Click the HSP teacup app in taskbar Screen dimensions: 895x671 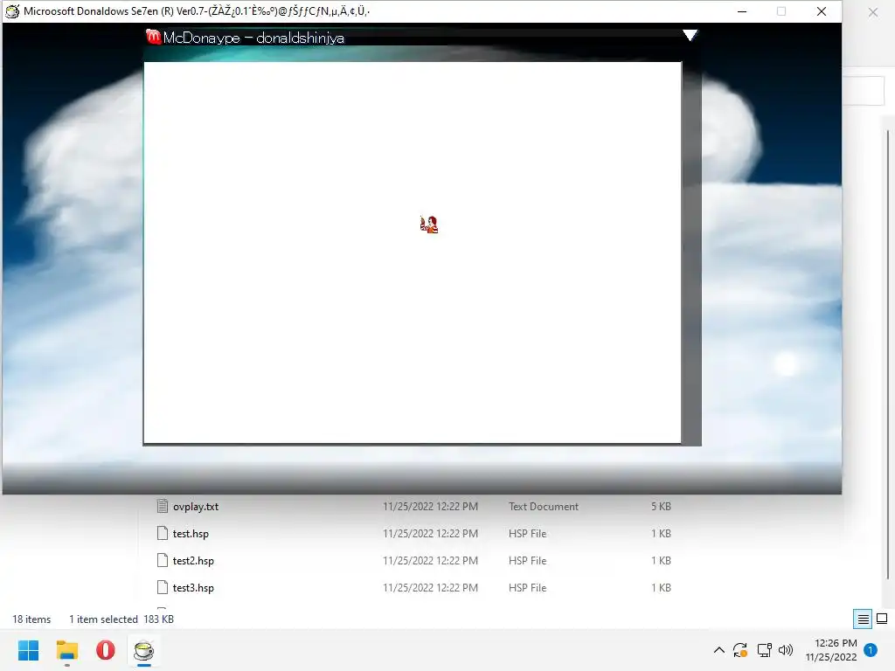(x=143, y=650)
